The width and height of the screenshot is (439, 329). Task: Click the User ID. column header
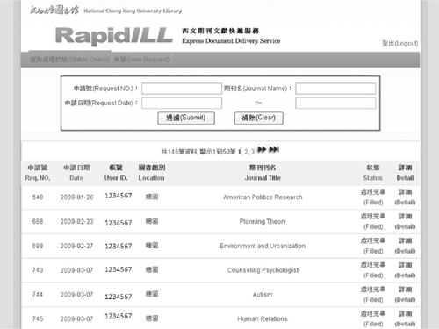116,173
